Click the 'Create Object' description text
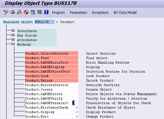Image resolution: width=164 pixels, height=119 pixels. pyautogui.click(x=99, y=89)
